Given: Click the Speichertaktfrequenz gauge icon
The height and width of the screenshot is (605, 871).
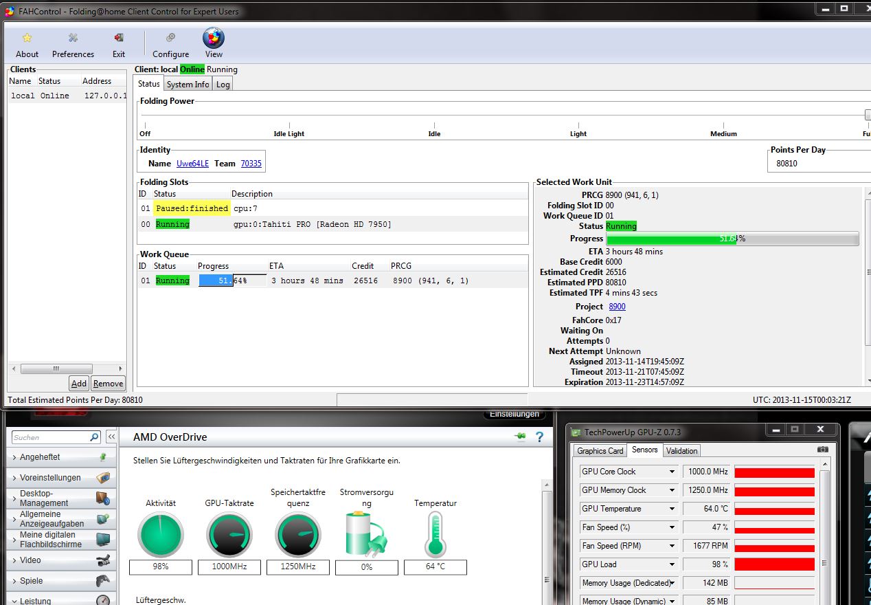Looking at the screenshot, I should point(297,535).
